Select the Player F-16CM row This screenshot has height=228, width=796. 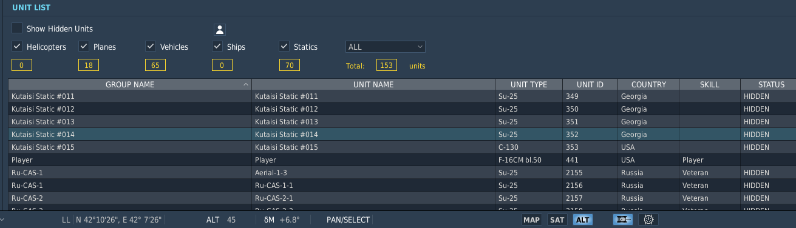[402, 160]
